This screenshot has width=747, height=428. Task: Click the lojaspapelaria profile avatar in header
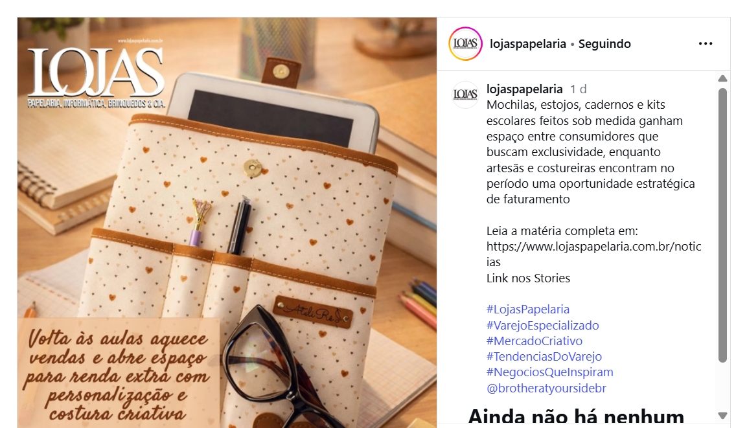tap(465, 44)
